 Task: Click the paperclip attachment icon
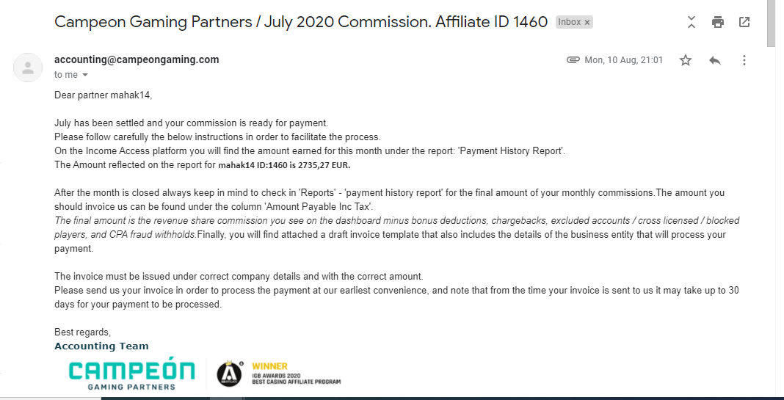pyautogui.click(x=573, y=60)
